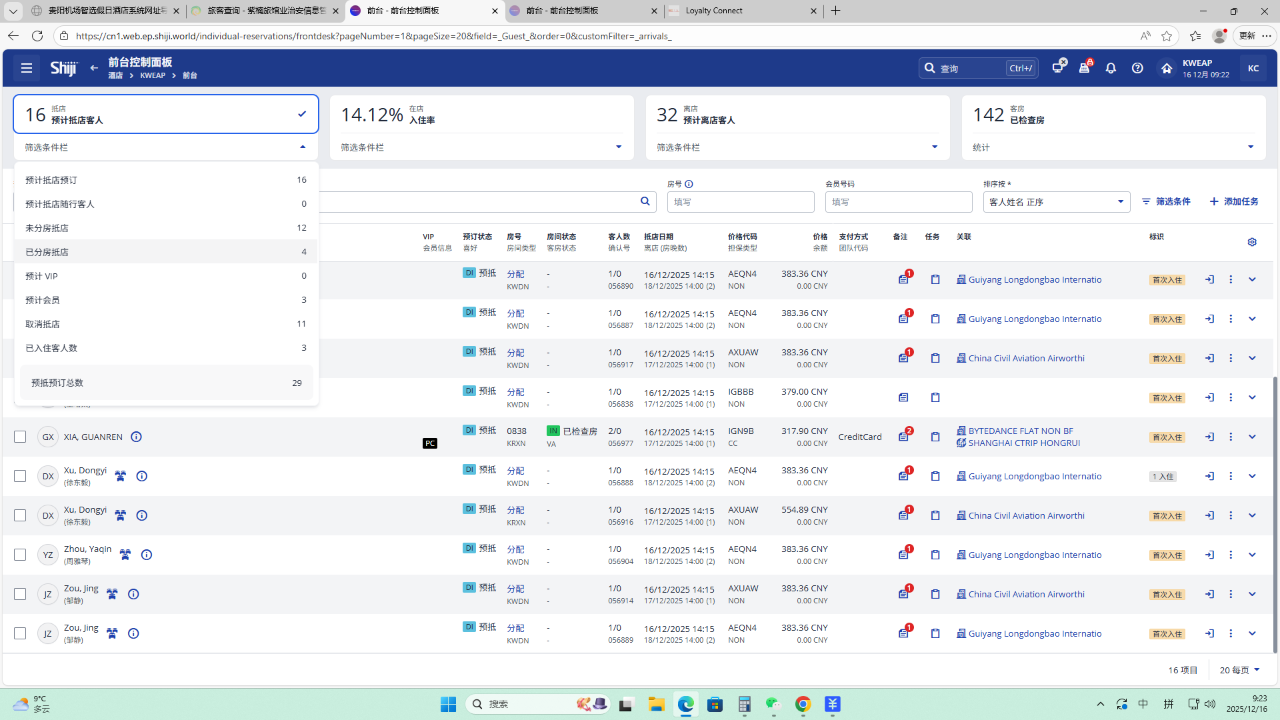1280x720 pixels.
Task: Click the 房号 input field
Action: pos(740,202)
